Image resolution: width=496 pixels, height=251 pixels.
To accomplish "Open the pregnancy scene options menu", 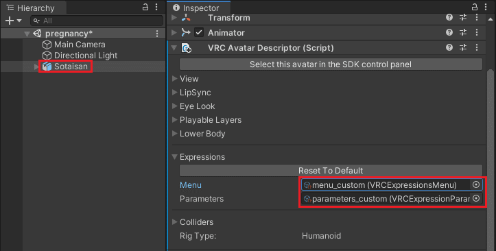I will click(x=157, y=34).
